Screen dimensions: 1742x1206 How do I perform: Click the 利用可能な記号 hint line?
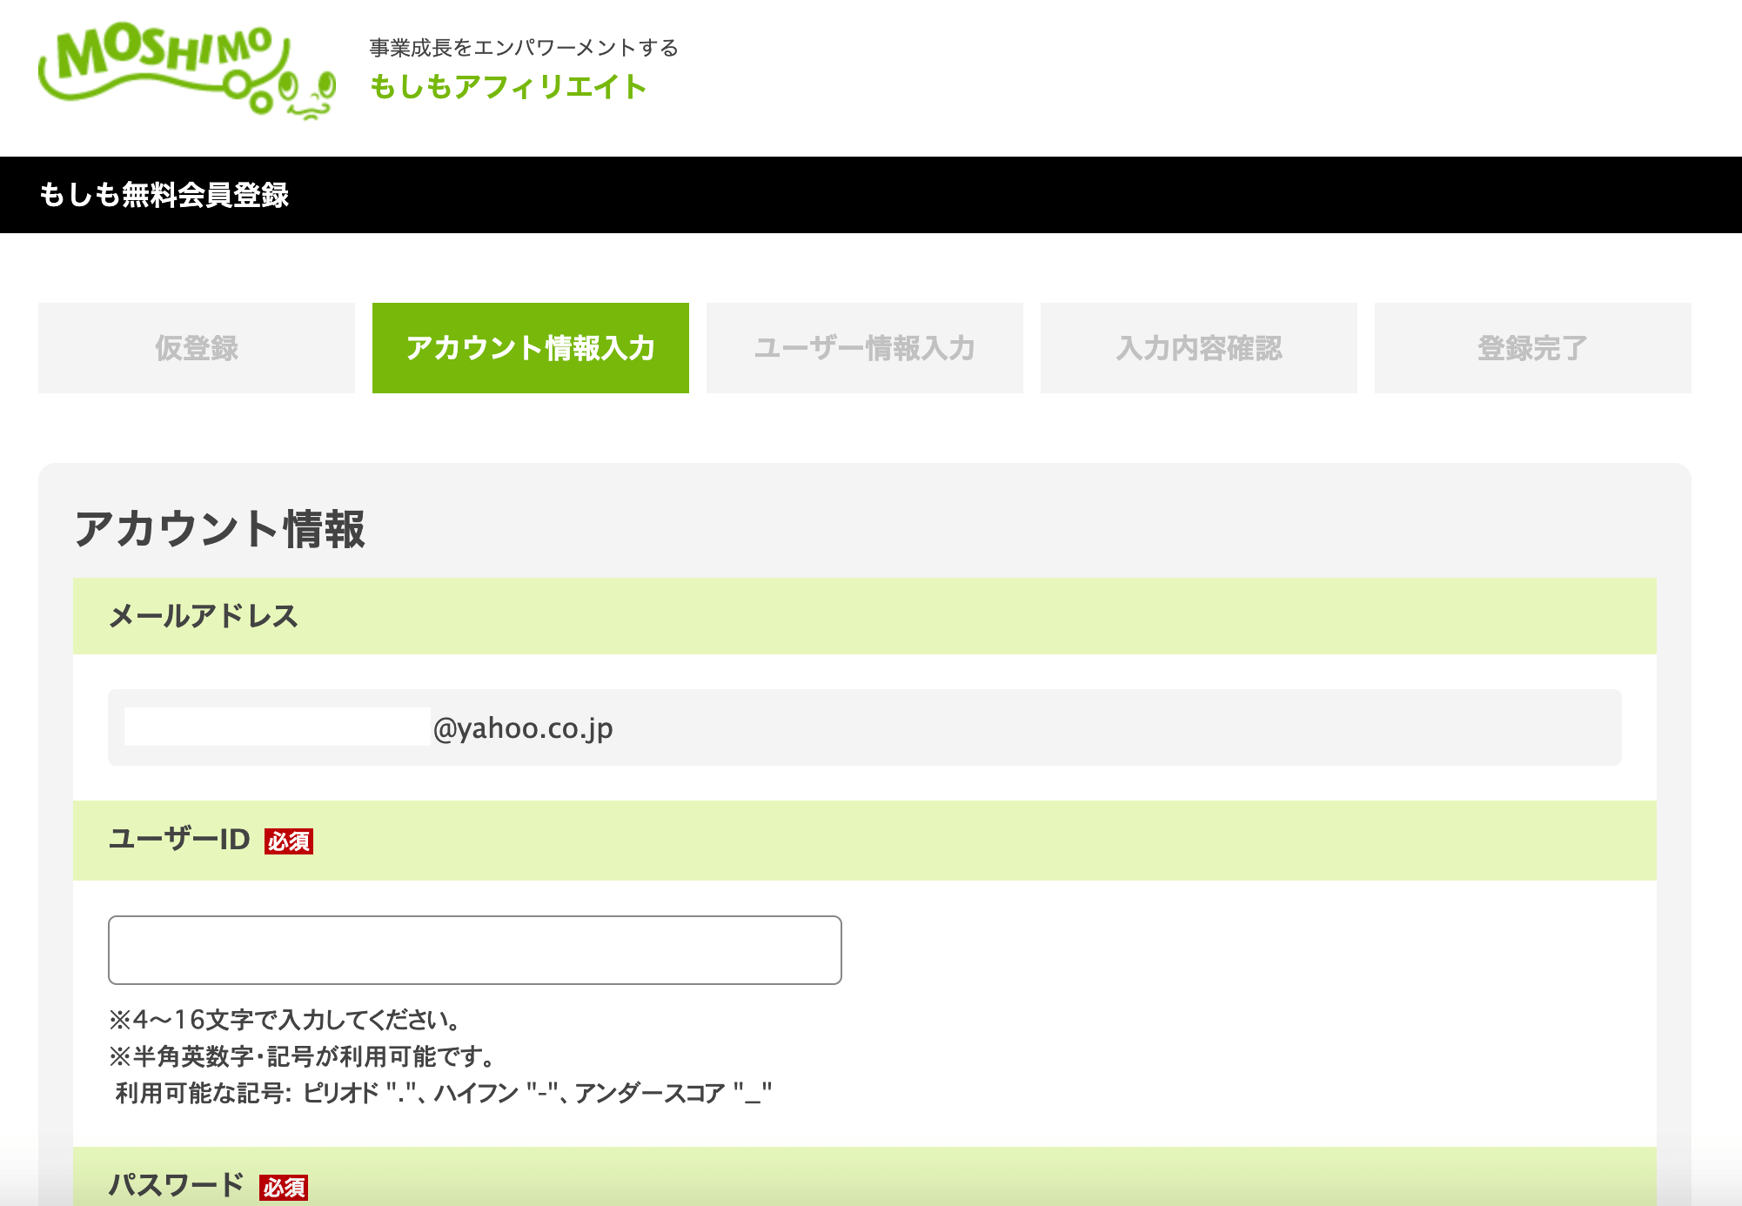444,1093
